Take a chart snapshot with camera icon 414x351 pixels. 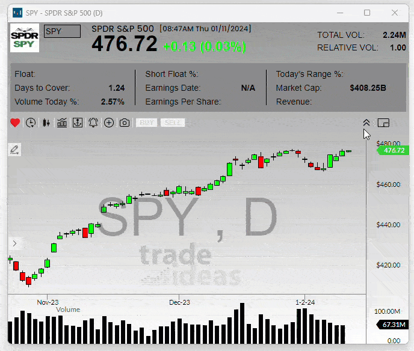(125, 123)
